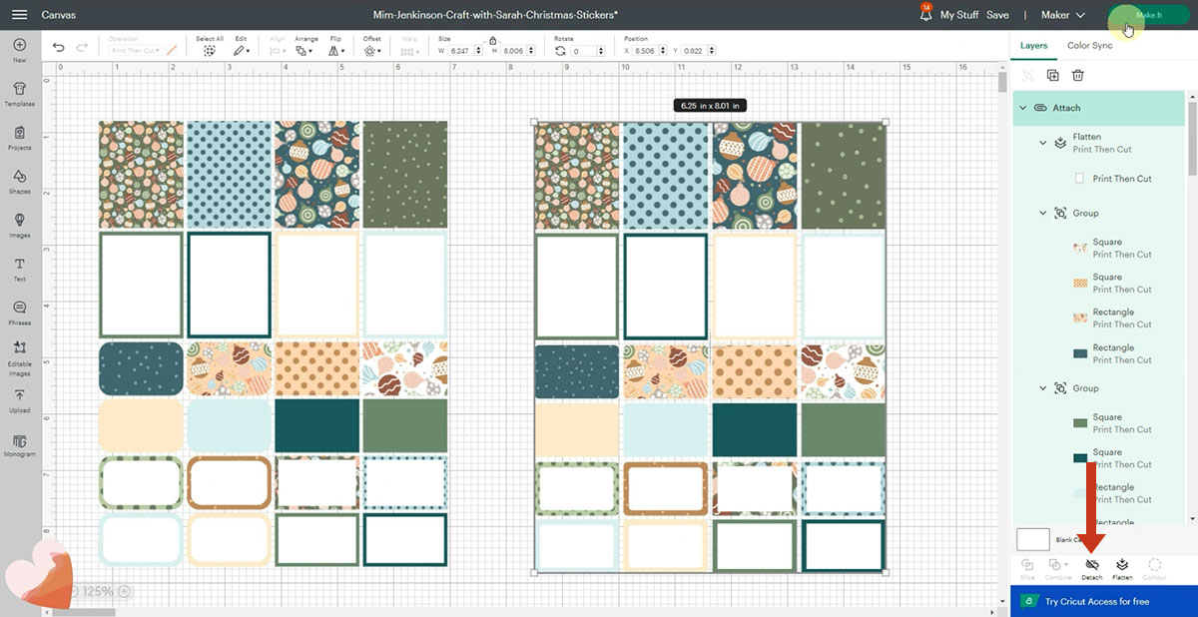Open the Shapes tool
The image size is (1198, 617).
pos(19,182)
